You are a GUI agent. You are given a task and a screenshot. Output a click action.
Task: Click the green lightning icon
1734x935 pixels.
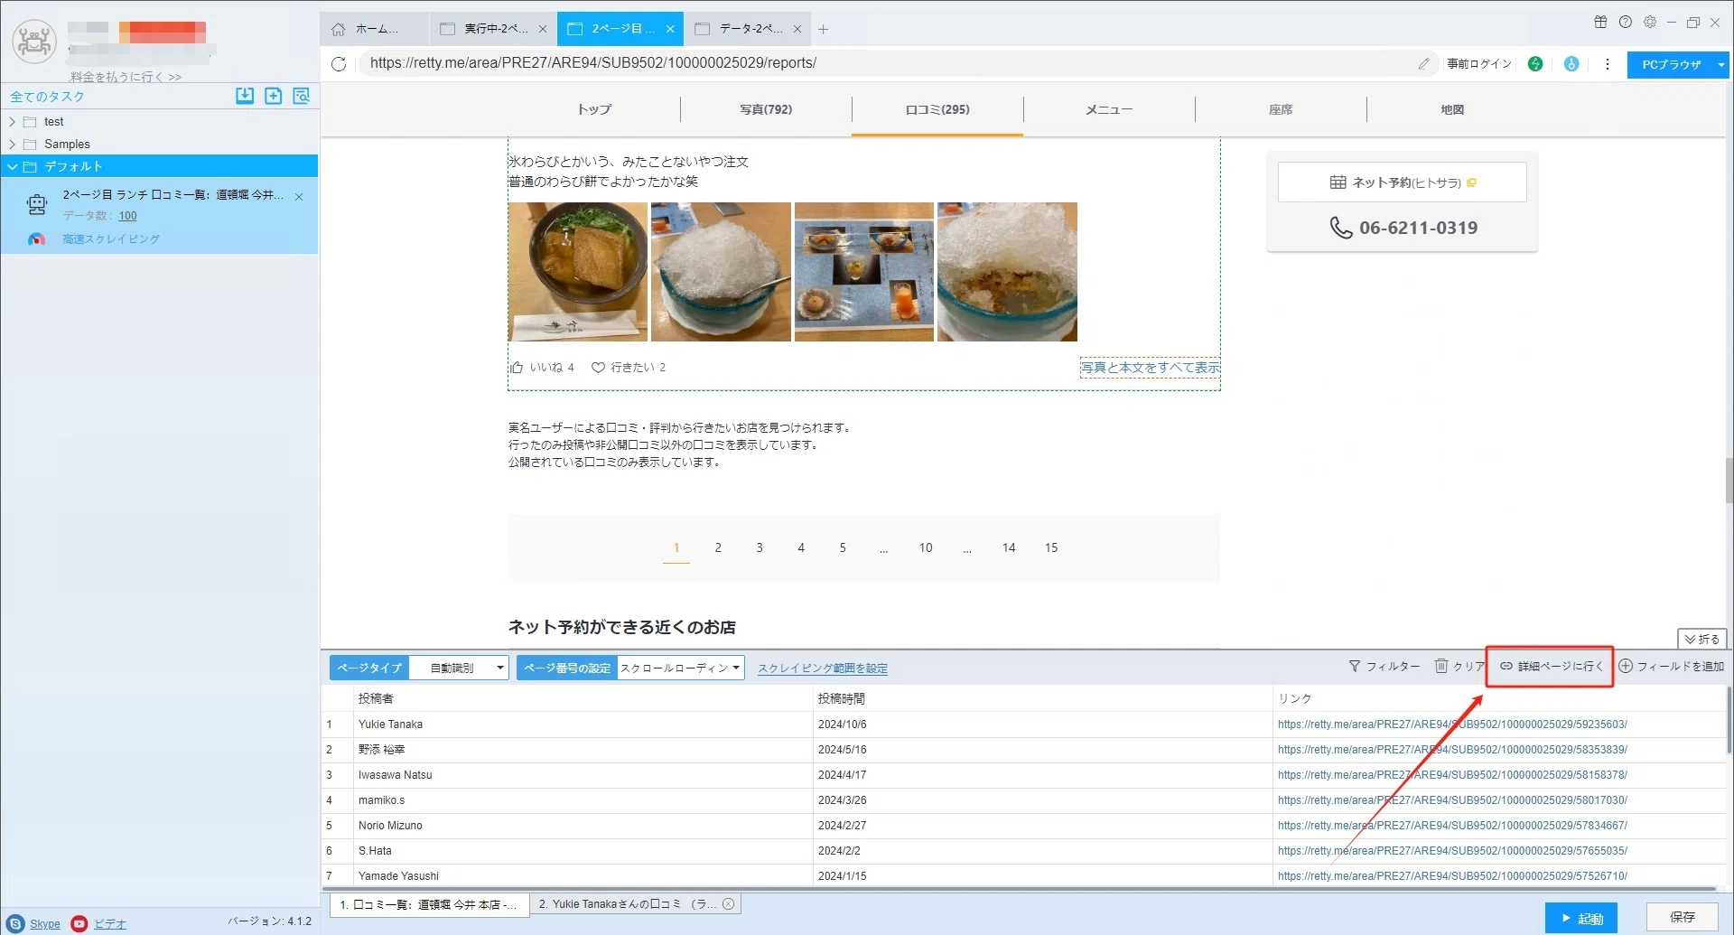(1535, 64)
